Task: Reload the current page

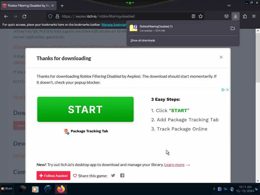Action: click(x=24, y=17)
